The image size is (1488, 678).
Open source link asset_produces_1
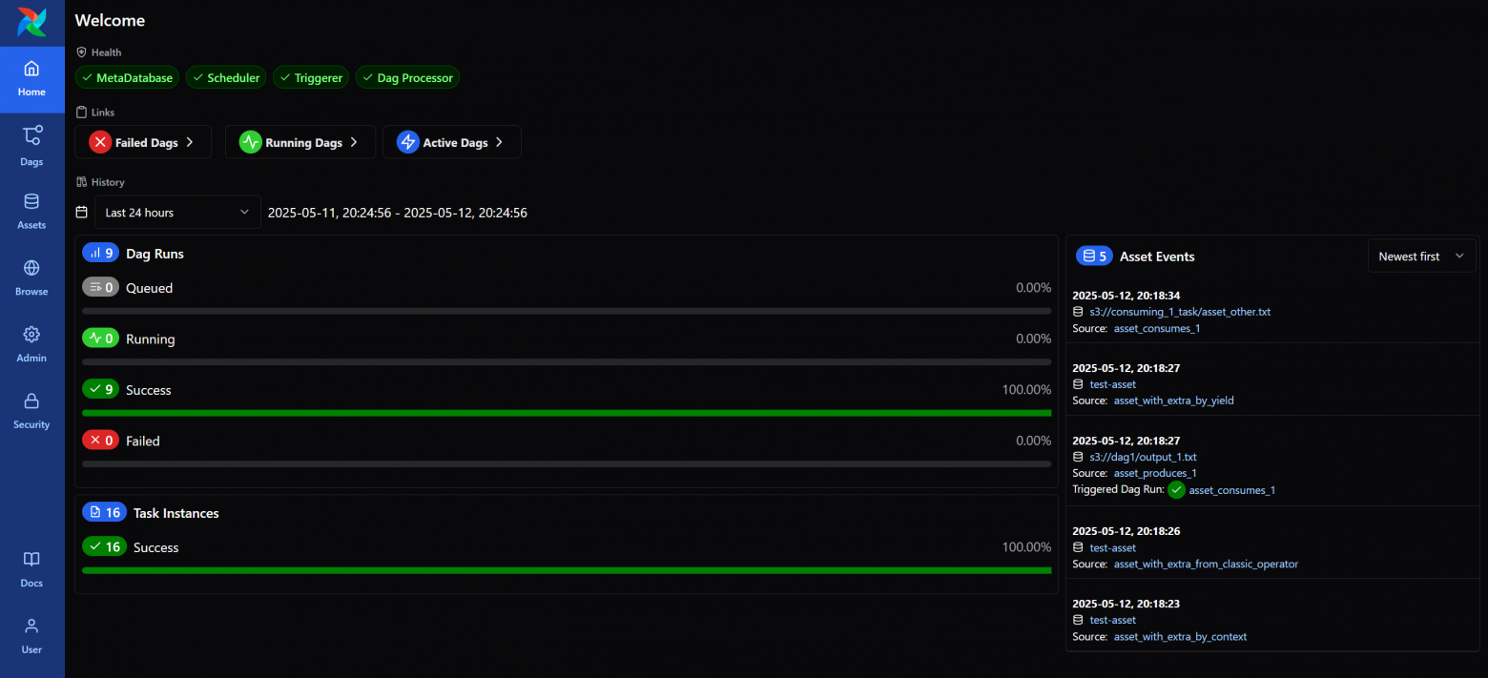1155,473
